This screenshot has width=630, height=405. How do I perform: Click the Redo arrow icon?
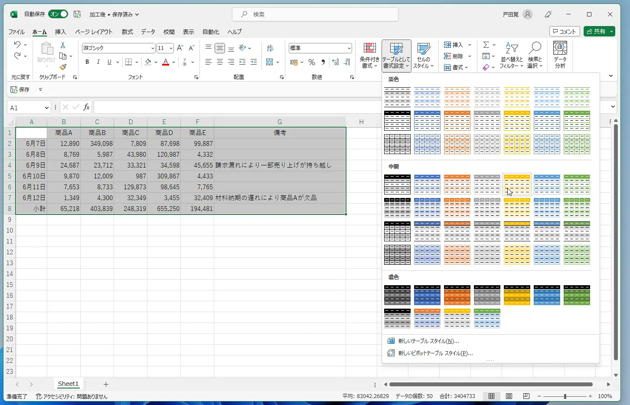[17, 56]
